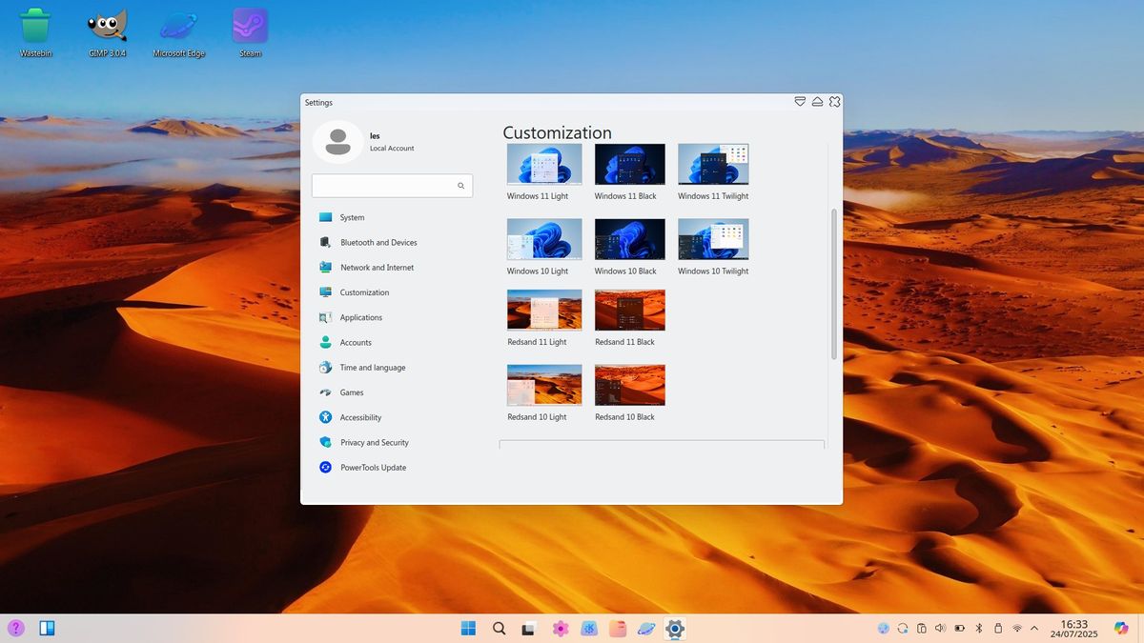The height and width of the screenshot is (643, 1144).
Task: Open PowerTools Update in the sidebar
Action: pos(371,467)
